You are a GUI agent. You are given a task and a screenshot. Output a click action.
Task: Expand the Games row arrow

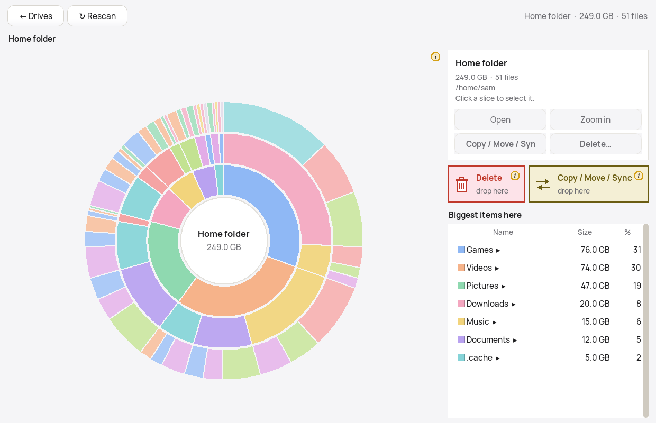[x=498, y=250]
